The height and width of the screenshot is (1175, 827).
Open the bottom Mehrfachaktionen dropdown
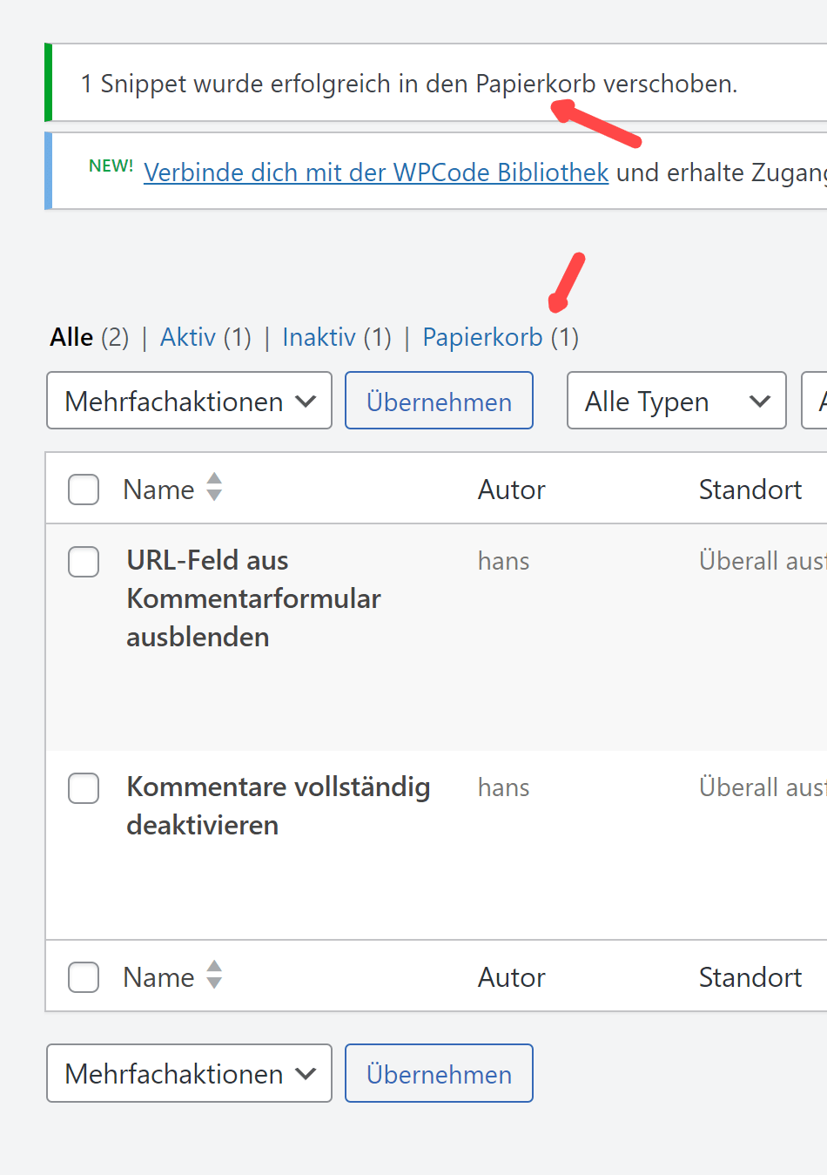pos(189,1073)
